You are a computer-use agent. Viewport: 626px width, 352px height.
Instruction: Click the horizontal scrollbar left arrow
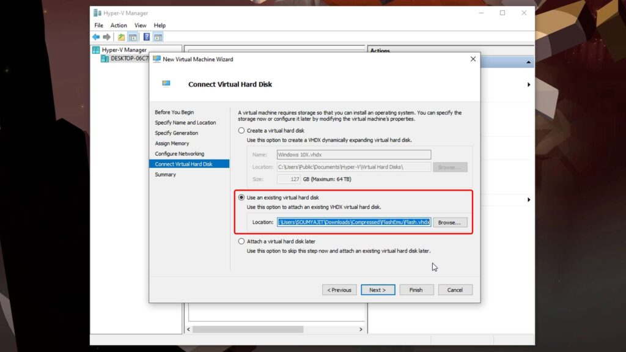pyautogui.click(x=188, y=329)
